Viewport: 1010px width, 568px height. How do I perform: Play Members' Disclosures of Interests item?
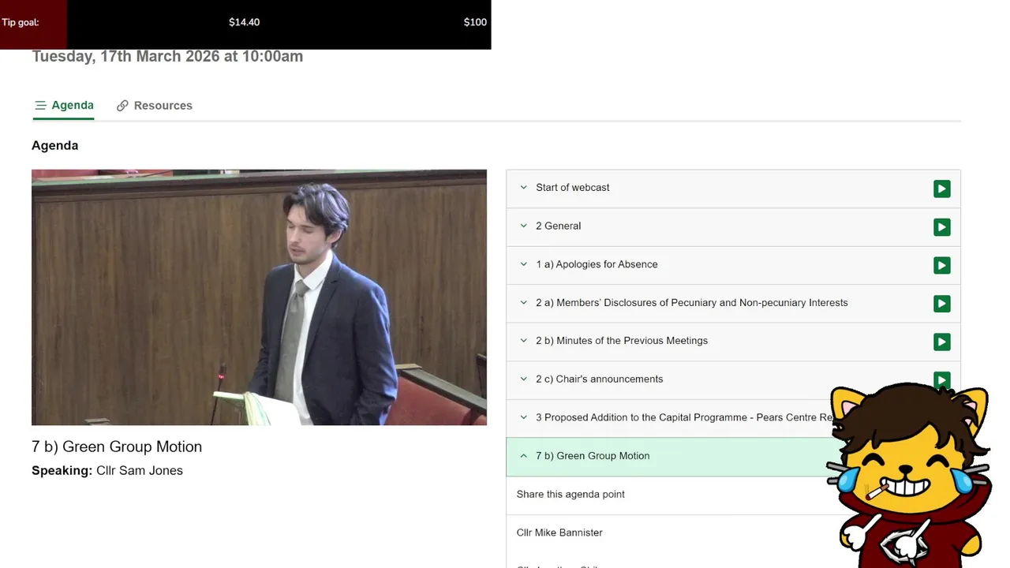tap(941, 304)
